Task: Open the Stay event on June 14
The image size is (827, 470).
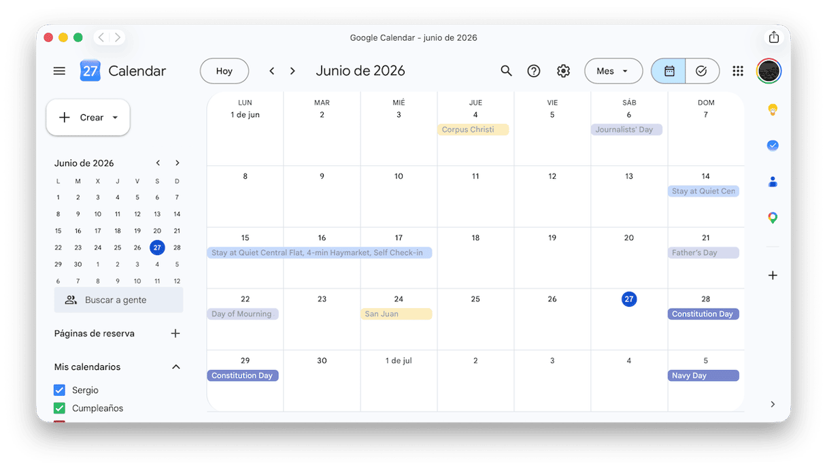Action: pos(703,191)
